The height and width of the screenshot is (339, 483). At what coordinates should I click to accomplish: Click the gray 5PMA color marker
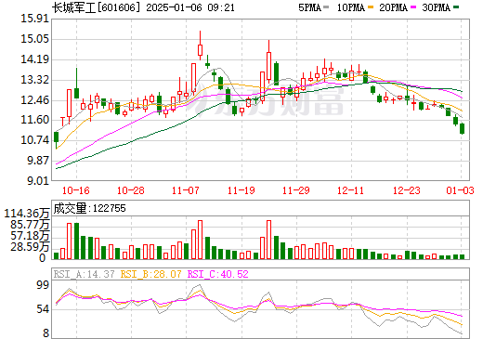click(326, 7)
